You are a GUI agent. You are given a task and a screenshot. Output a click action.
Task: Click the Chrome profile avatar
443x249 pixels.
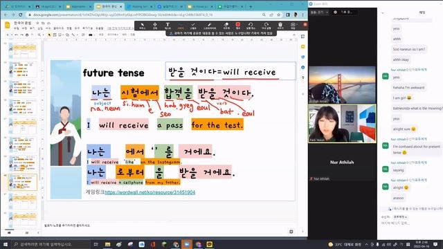click(296, 15)
